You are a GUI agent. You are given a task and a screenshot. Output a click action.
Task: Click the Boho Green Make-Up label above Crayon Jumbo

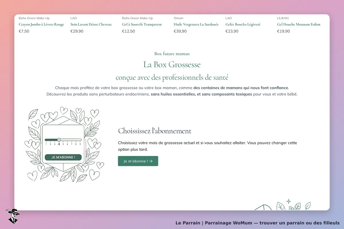[34, 18]
